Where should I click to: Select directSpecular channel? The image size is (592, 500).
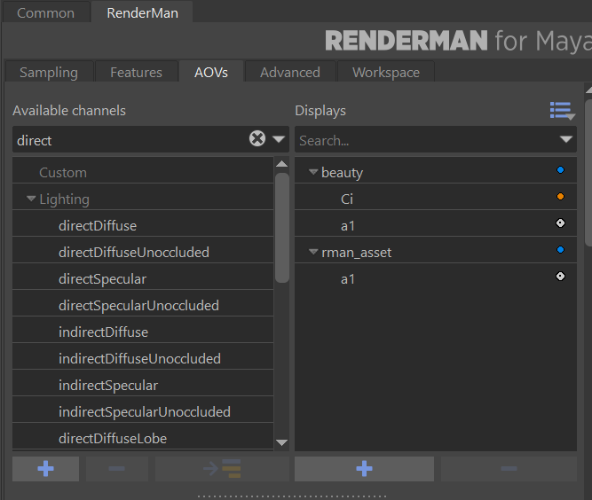click(x=143, y=278)
